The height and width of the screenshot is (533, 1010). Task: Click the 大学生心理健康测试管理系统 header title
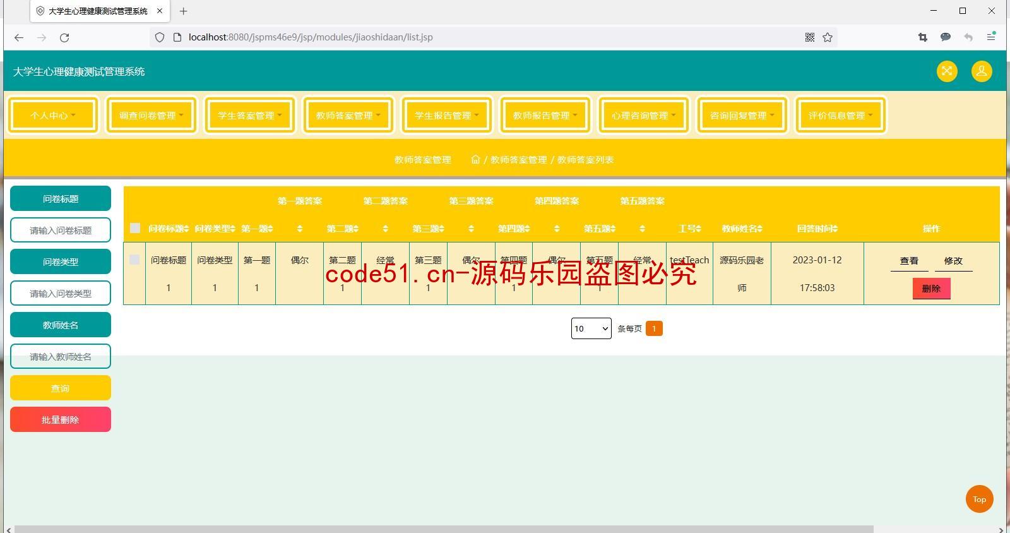[79, 71]
